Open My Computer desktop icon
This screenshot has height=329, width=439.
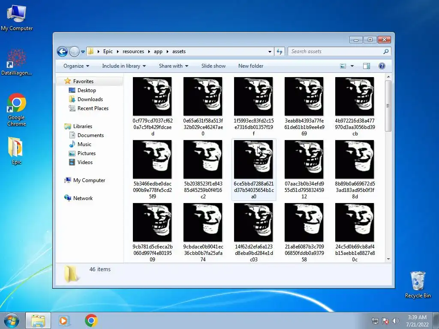click(17, 17)
